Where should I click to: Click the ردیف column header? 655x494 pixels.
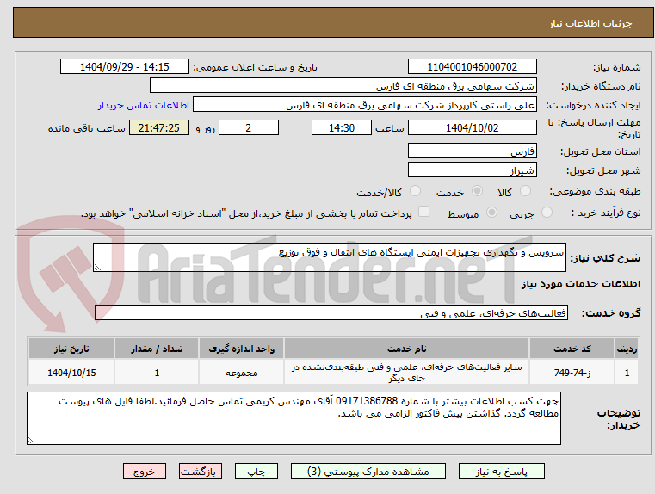[x=627, y=349]
